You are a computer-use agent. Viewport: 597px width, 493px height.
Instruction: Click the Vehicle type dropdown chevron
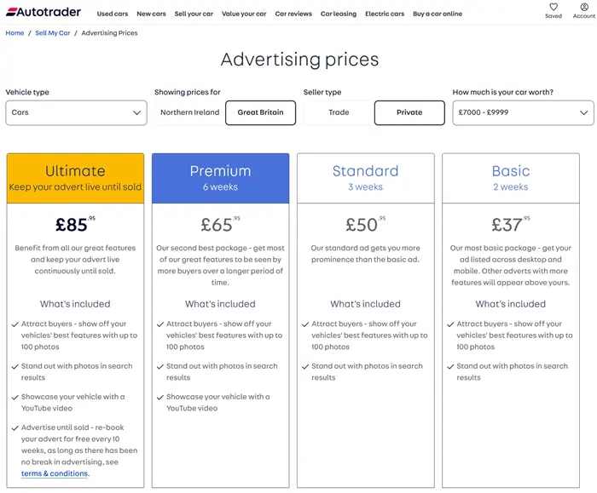click(136, 113)
